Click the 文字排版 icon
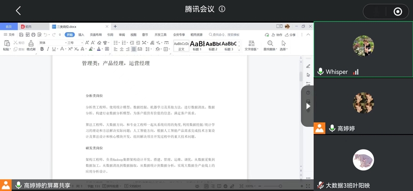Screen dimensions: 413x191 coord(252,43)
